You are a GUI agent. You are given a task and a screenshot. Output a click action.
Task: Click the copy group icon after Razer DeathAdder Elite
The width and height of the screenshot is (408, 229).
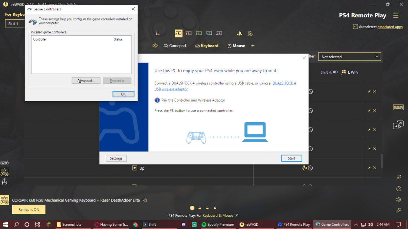click(x=145, y=200)
